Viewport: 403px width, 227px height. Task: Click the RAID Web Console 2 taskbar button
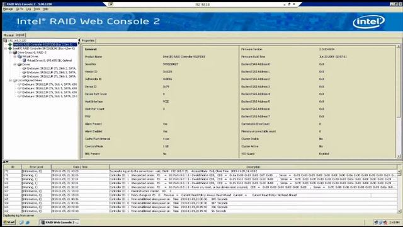60,223
